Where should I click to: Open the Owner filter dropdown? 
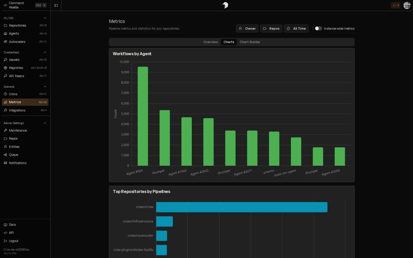[247, 29]
